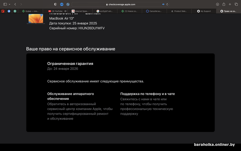241x151 pixels.
Task: Click heading Ваше право на сервисное обслуживание
Action: coord(71,49)
